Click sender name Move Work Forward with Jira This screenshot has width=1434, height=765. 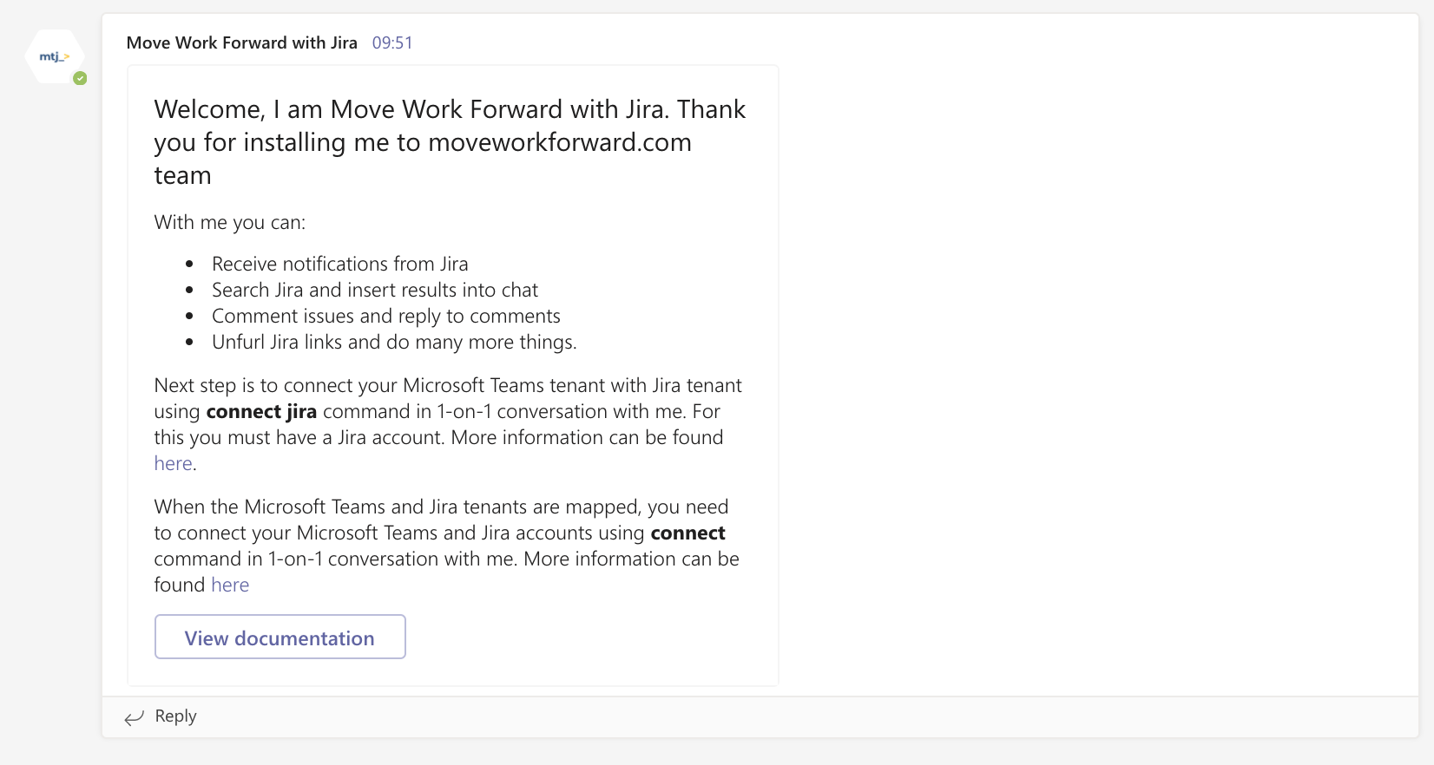click(x=241, y=43)
